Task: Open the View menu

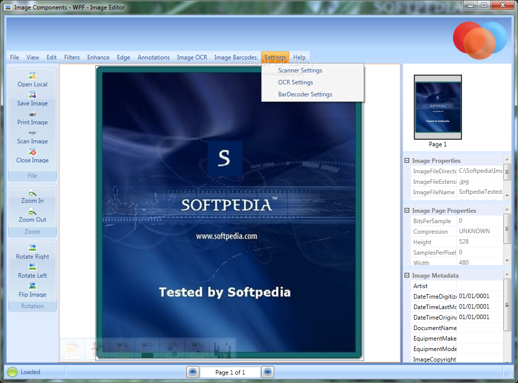Action: click(x=32, y=57)
